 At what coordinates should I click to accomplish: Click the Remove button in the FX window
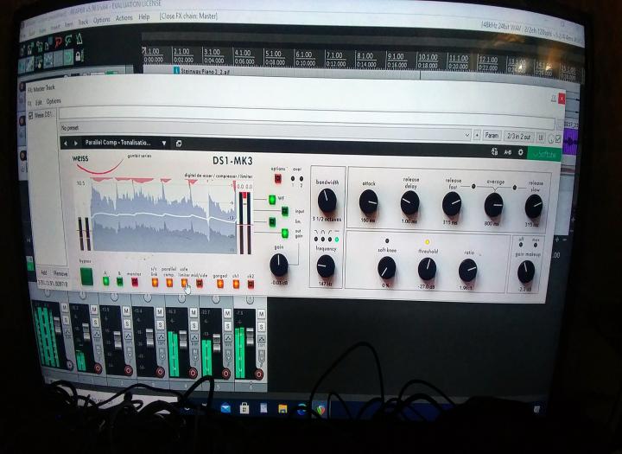tap(60, 273)
